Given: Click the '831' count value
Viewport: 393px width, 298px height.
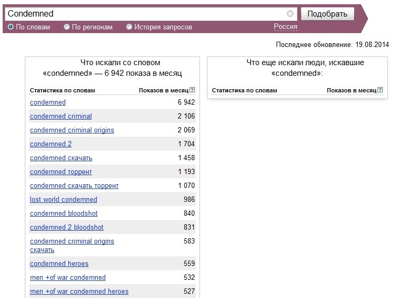Looking at the screenshot, I should tap(189, 227).
